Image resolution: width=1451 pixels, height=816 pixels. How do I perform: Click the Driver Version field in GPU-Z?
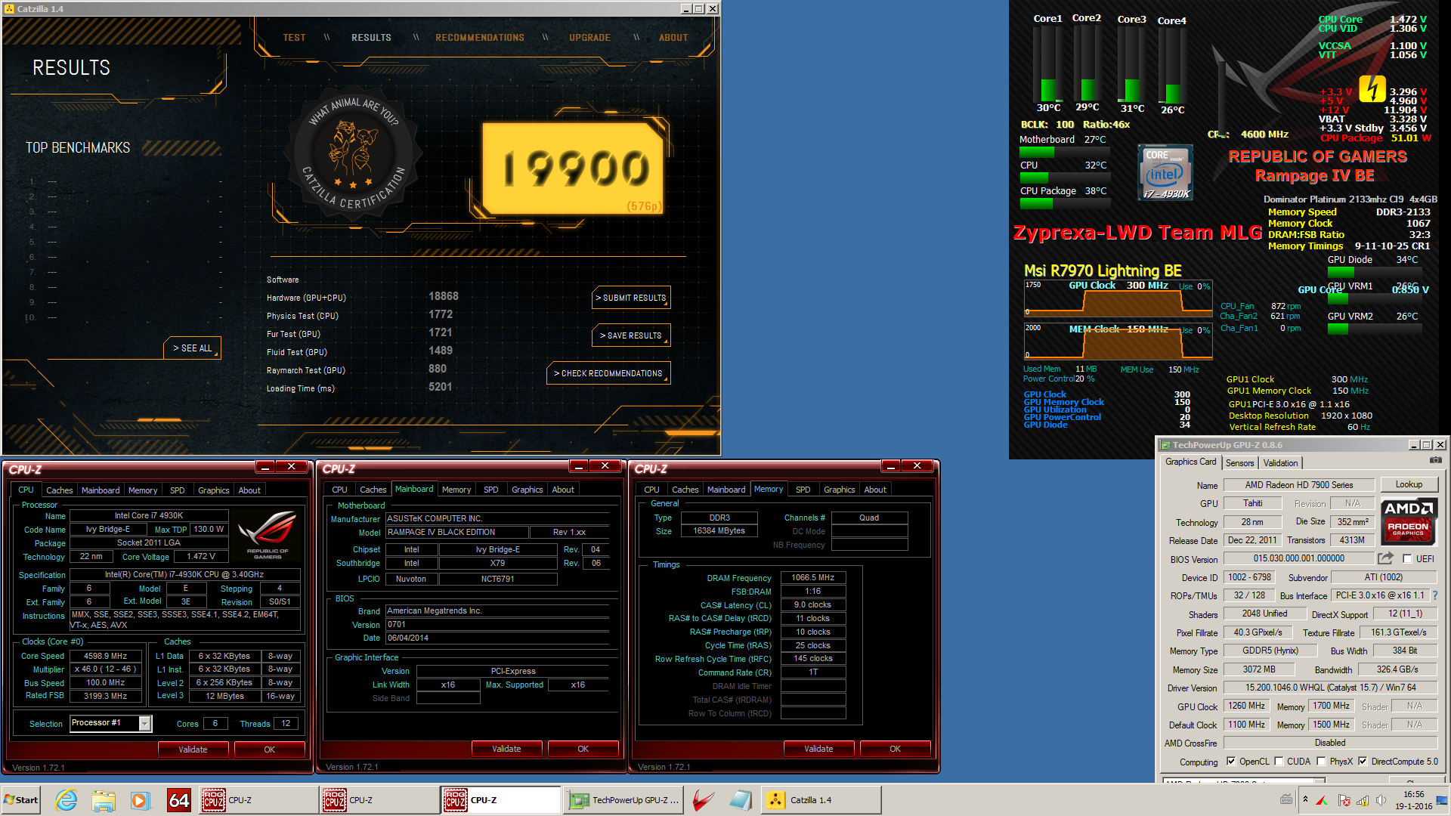[x=1331, y=688]
